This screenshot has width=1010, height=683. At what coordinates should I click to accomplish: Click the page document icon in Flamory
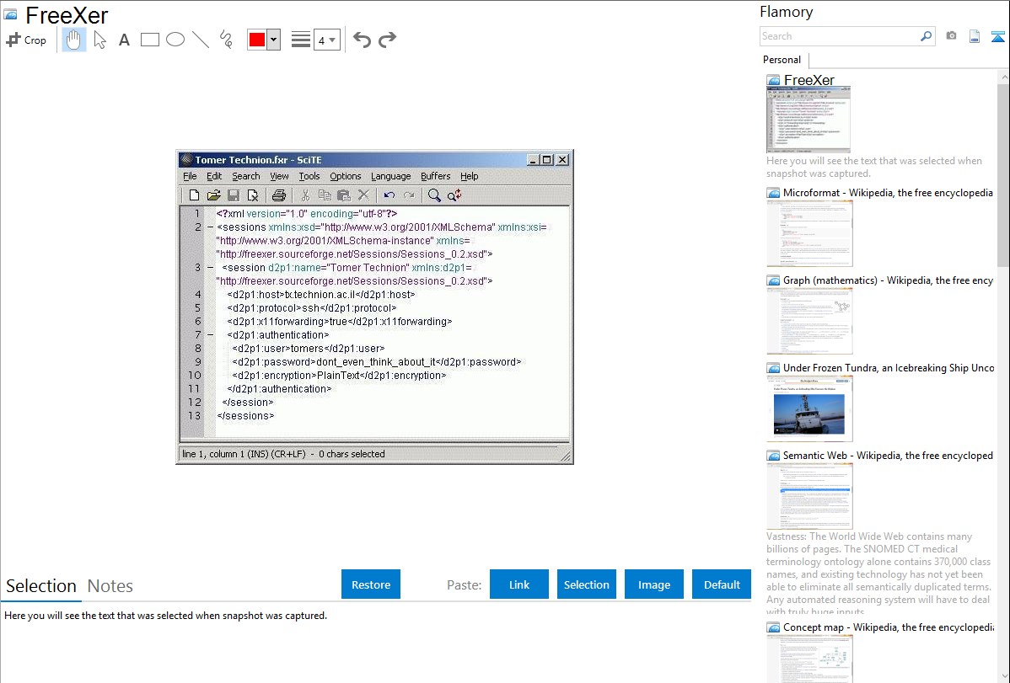[x=975, y=36]
